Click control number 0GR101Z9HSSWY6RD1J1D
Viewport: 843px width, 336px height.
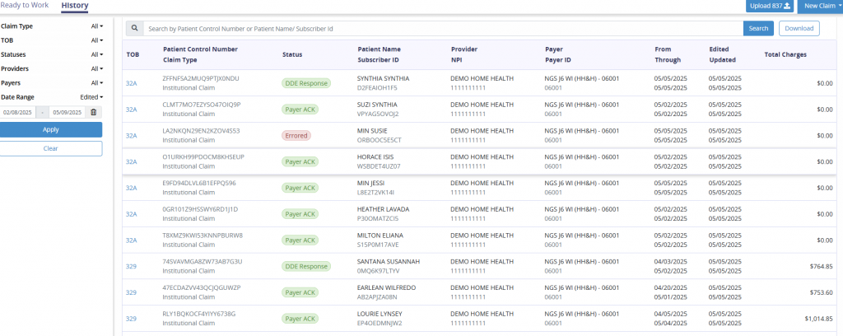[200, 209]
